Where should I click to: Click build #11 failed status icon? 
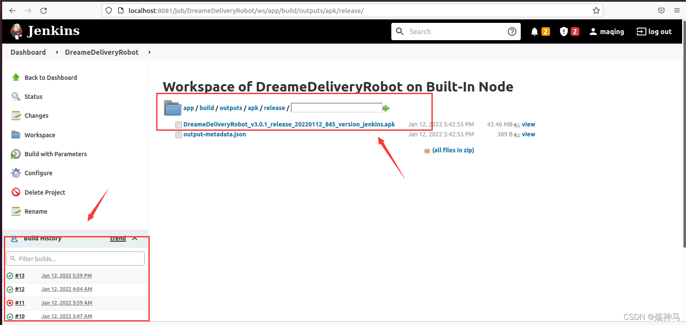pos(10,303)
